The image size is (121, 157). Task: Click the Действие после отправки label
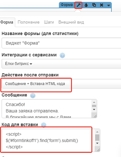click(30, 75)
